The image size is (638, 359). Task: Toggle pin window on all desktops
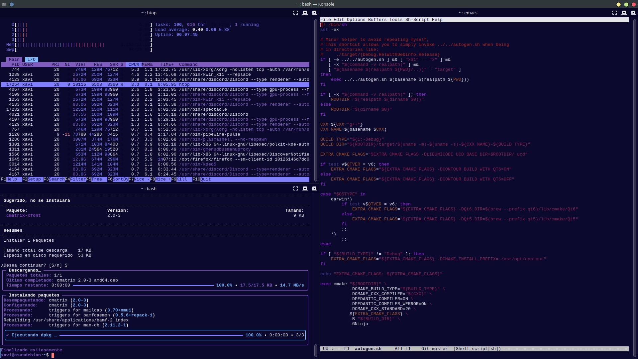coord(12,4)
